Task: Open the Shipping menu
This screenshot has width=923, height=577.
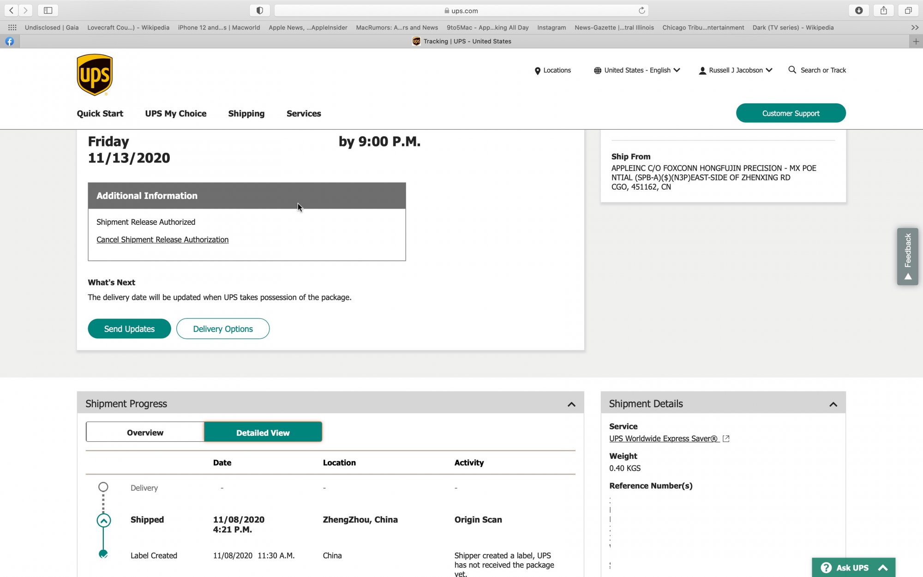Action: 246,114
